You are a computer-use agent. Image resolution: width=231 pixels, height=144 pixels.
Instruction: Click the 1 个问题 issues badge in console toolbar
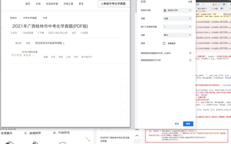[214, 9]
